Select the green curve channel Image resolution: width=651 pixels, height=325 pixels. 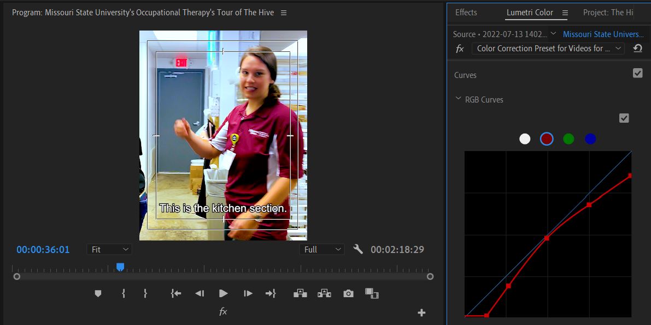click(x=569, y=139)
